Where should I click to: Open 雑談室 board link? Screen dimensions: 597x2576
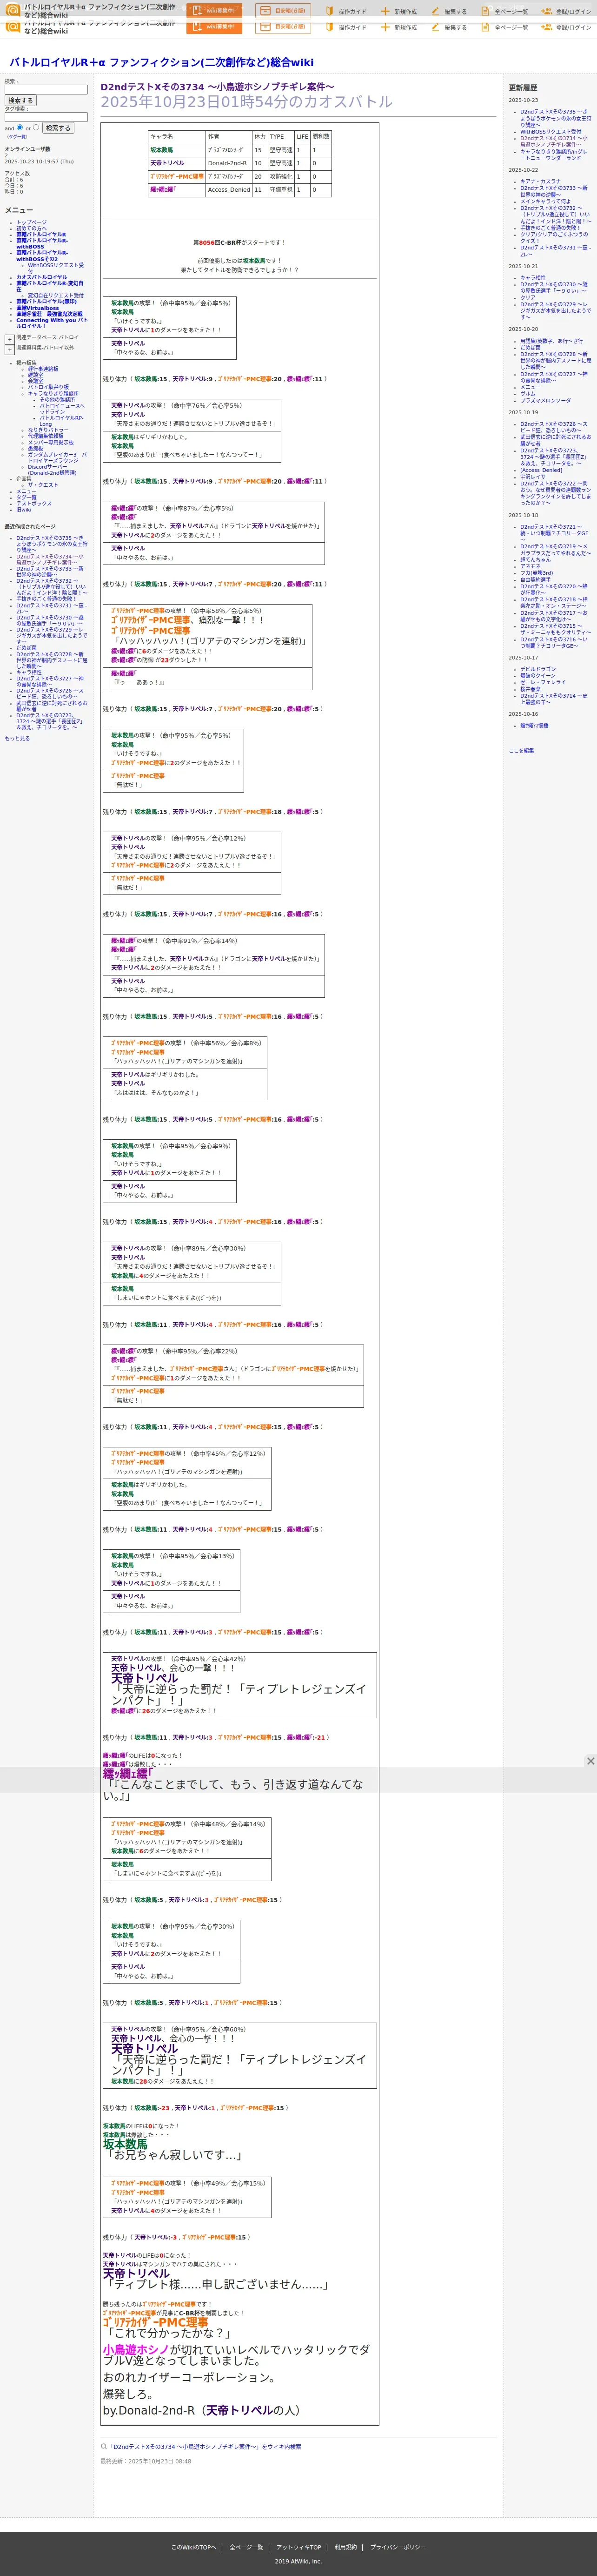35,374
